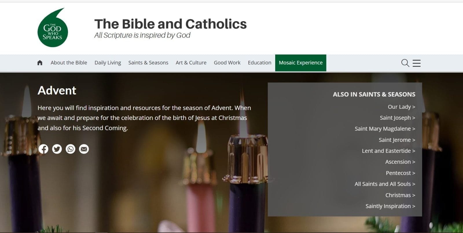Viewport: 463px width, 233px height.
Task: Expand the Good Work menu
Action: (x=227, y=63)
